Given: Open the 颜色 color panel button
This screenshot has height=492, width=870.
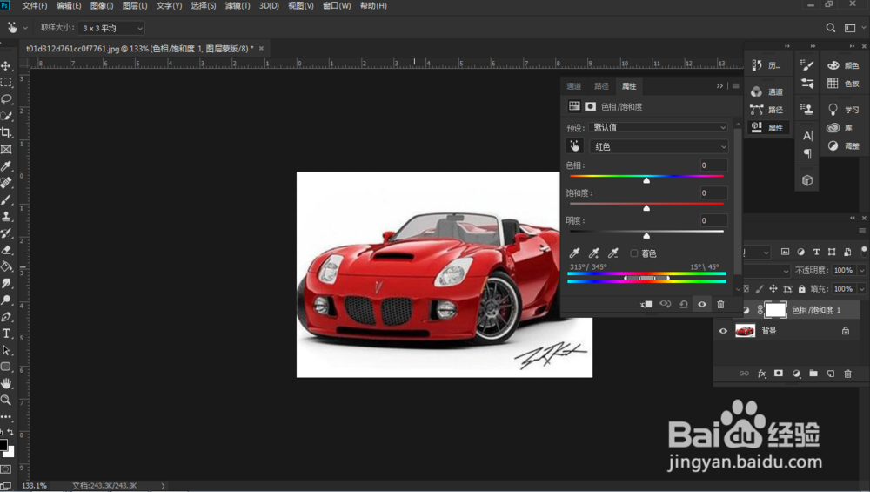Looking at the screenshot, I should pyautogui.click(x=843, y=65).
